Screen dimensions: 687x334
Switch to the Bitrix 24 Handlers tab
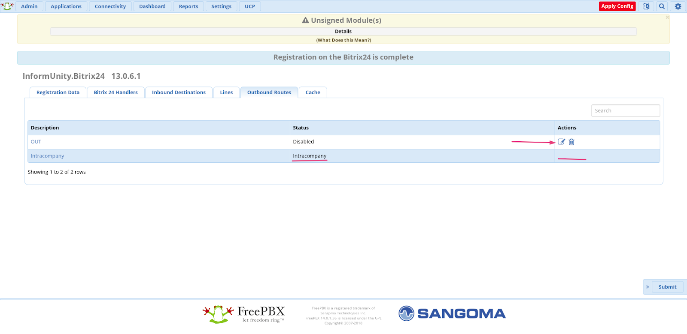pos(116,92)
